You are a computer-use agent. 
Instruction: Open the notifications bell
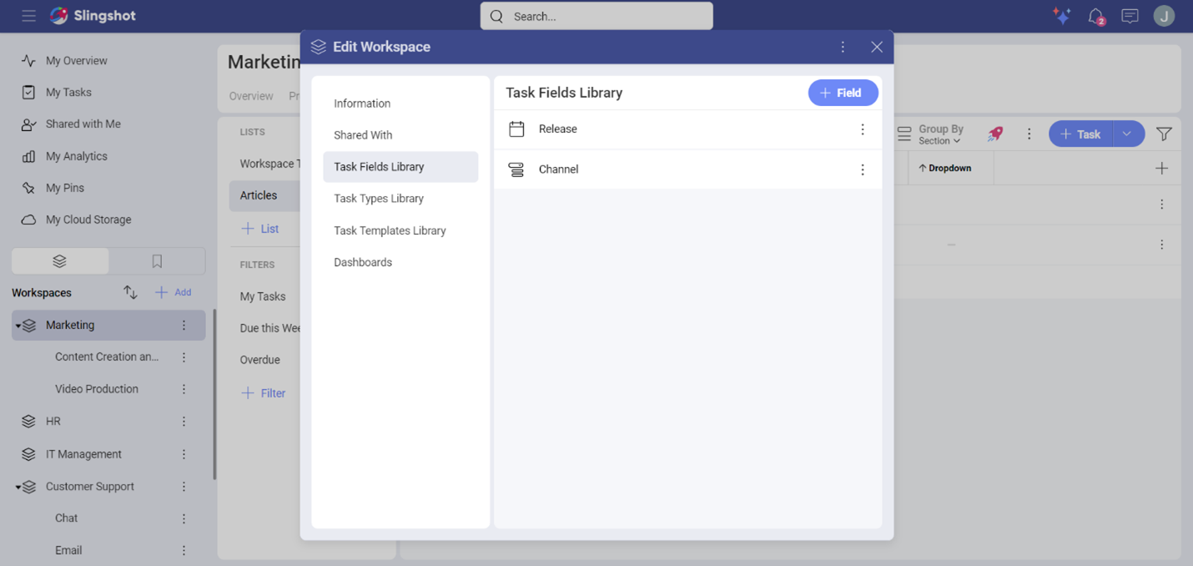click(1096, 16)
